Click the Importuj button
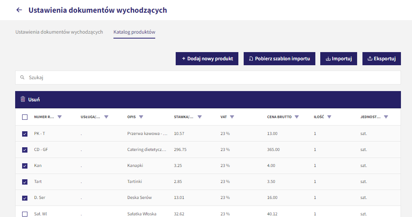 coord(339,59)
